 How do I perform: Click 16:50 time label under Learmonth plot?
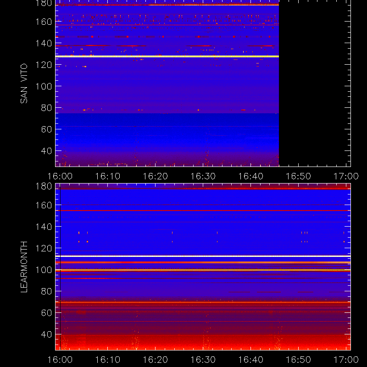point(299,360)
